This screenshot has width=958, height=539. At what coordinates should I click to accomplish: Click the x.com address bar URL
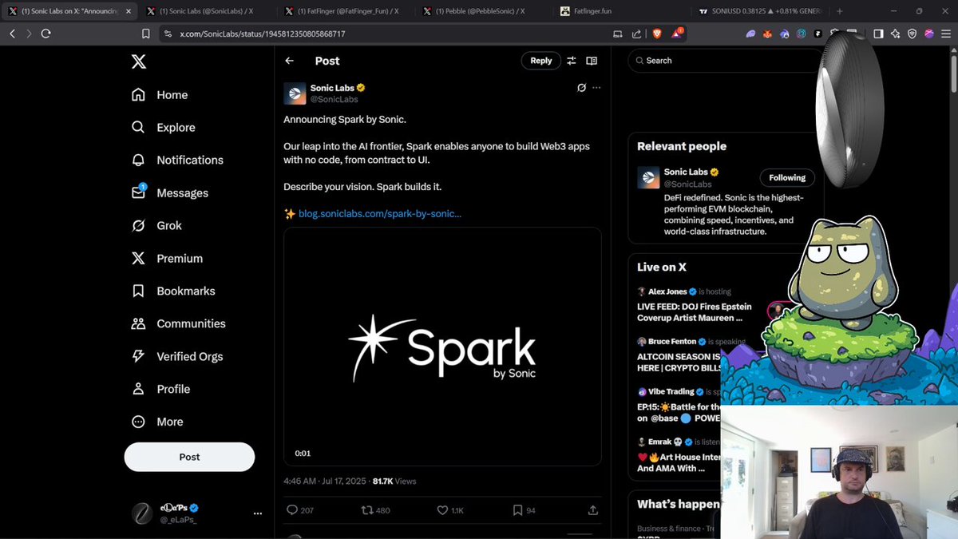263,34
